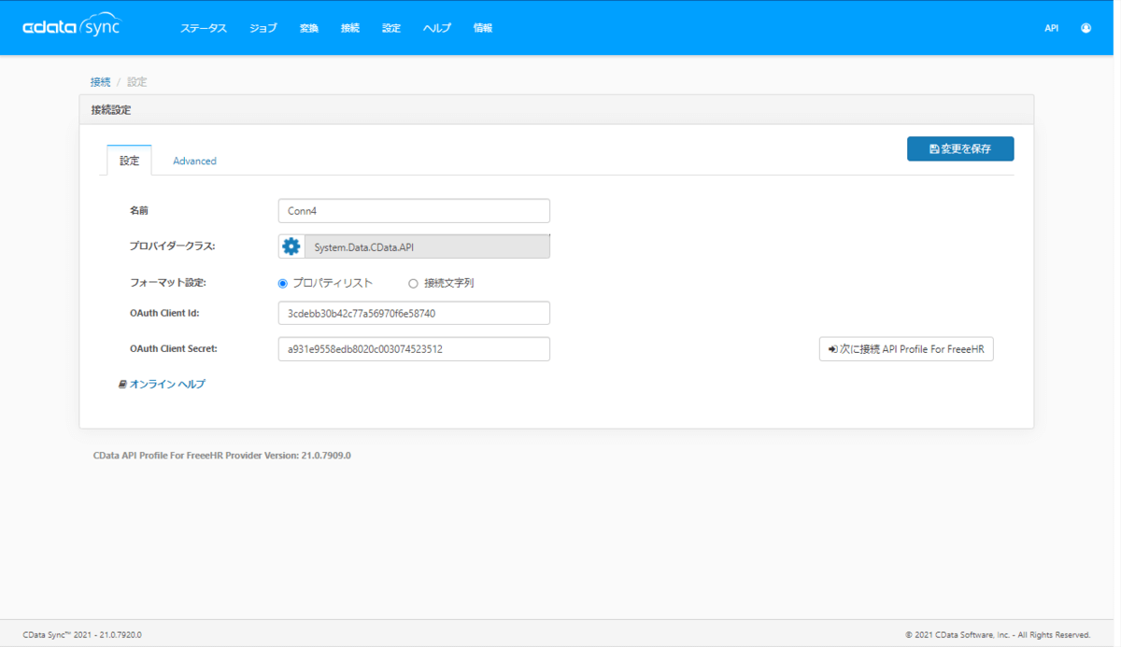Viewport: 1121px width, 647px height.
Task: Click 次に接続 API Profile For FreeeHR button
Action: (906, 349)
